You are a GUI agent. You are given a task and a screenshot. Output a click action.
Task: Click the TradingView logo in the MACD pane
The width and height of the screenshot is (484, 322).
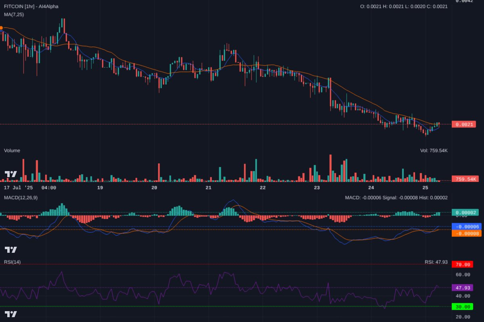11,250
